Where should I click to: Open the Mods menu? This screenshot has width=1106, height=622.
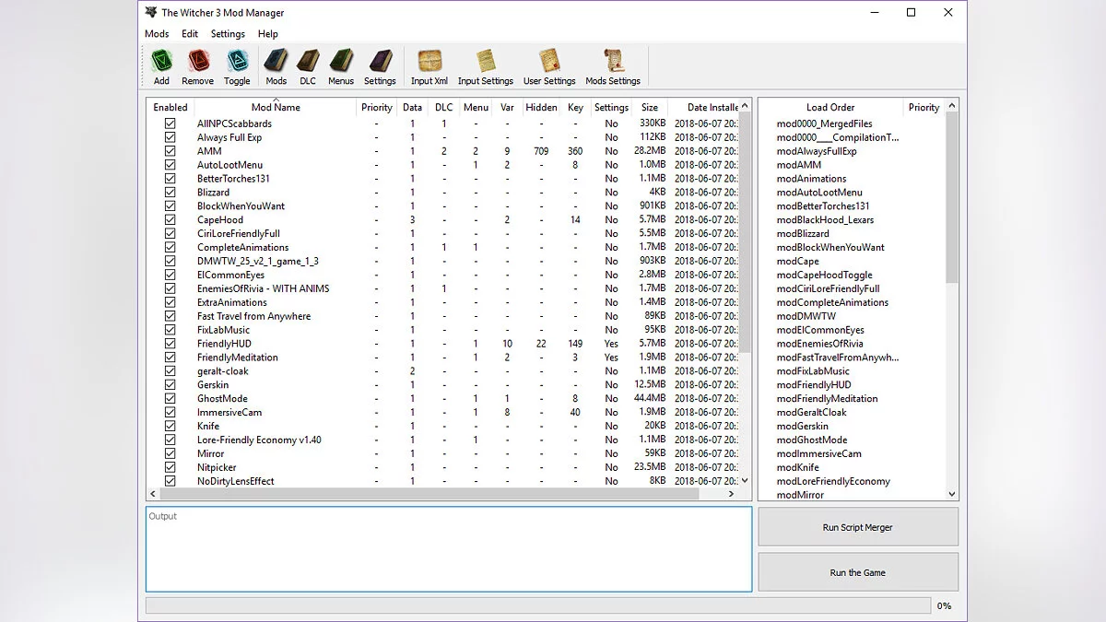[156, 33]
